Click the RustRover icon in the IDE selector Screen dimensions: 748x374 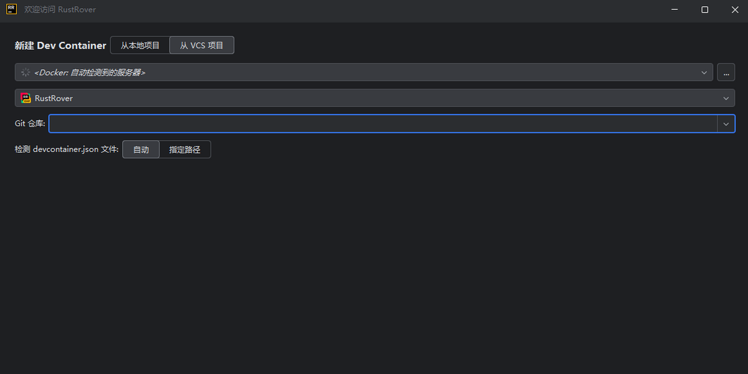click(26, 98)
